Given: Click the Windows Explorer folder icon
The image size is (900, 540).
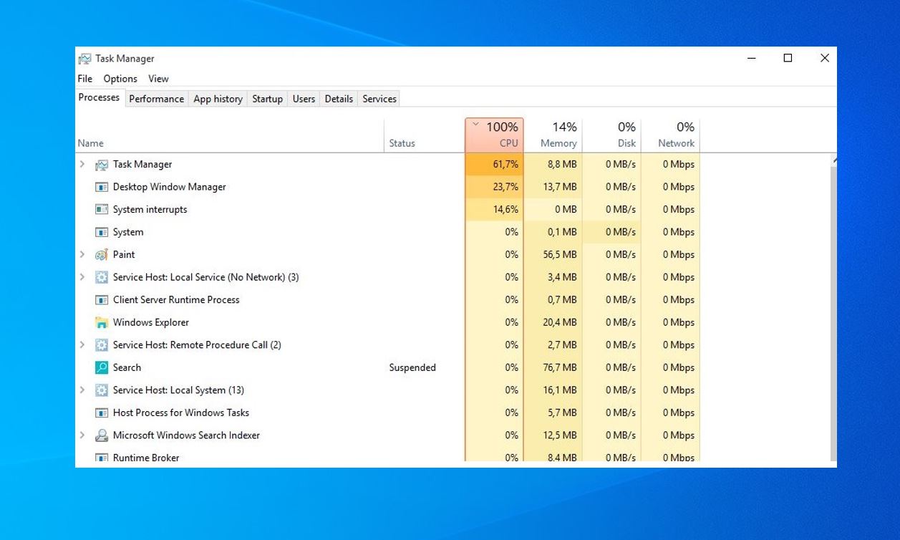Looking at the screenshot, I should pos(101,322).
